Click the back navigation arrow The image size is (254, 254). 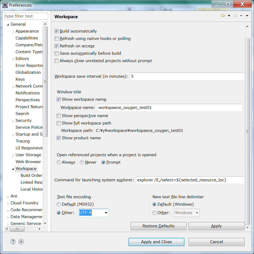223,16
